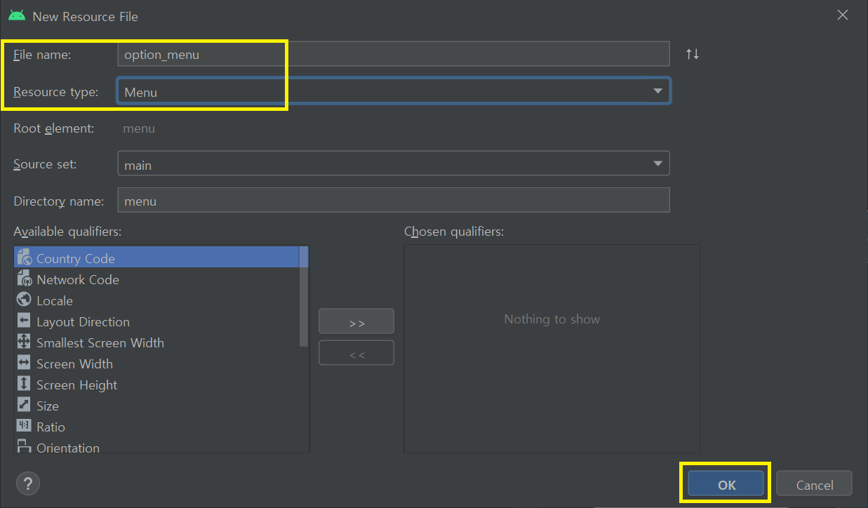
Task: Expand the Resource type dropdown
Action: (x=657, y=91)
